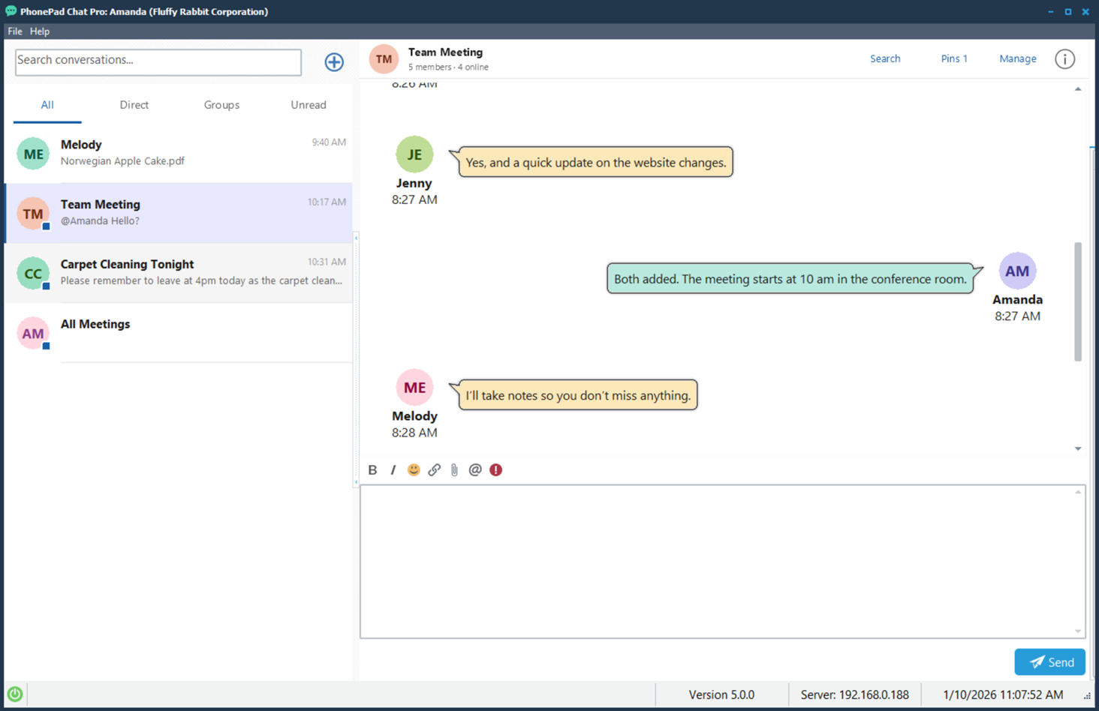The height and width of the screenshot is (711, 1099).
Task: Mention someone using the @ icon
Action: [475, 469]
